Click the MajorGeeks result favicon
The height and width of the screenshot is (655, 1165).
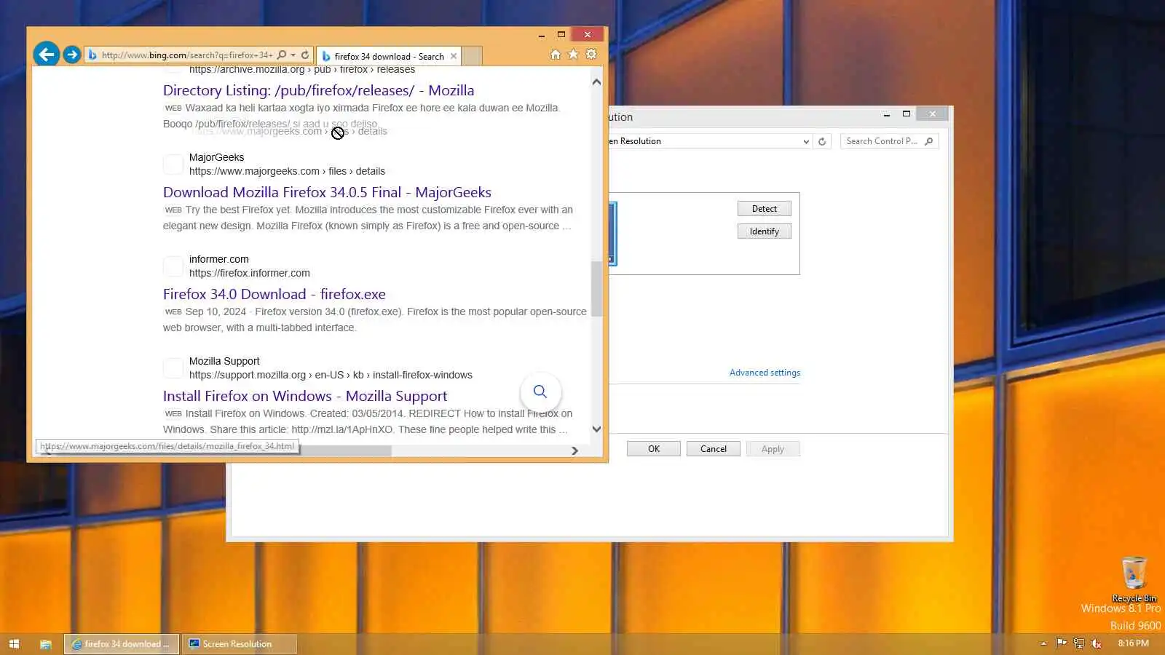click(x=173, y=164)
